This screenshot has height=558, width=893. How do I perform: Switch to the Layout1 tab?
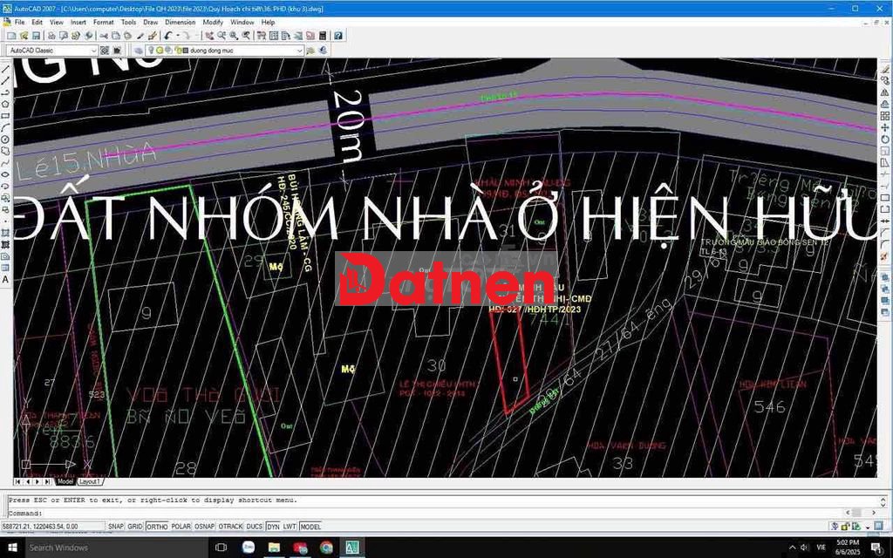point(90,481)
